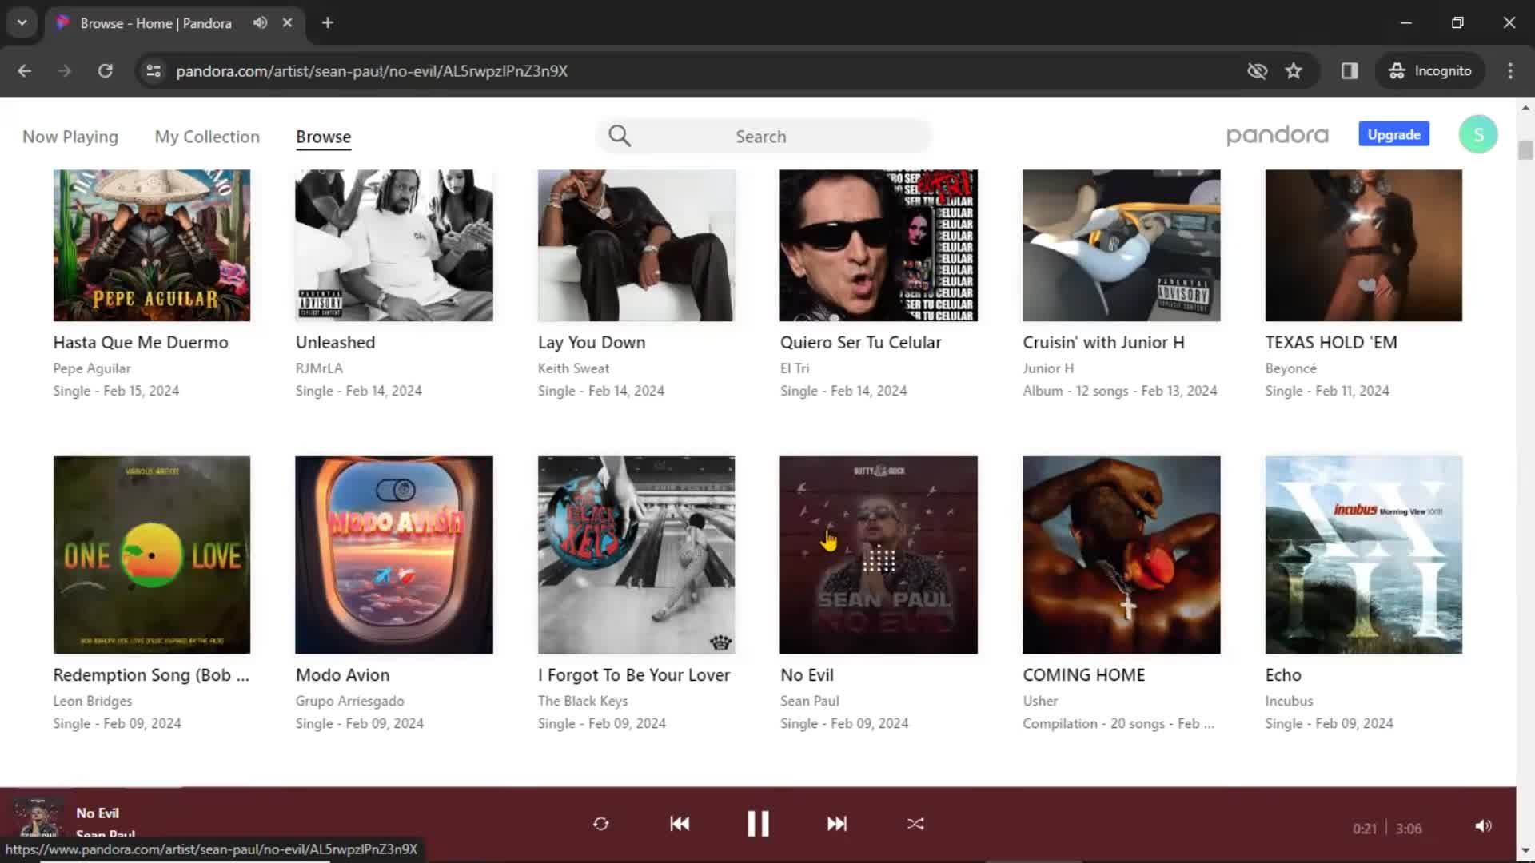Click the volume/mute icon
This screenshot has height=863, width=1535.
[1482, 825]
